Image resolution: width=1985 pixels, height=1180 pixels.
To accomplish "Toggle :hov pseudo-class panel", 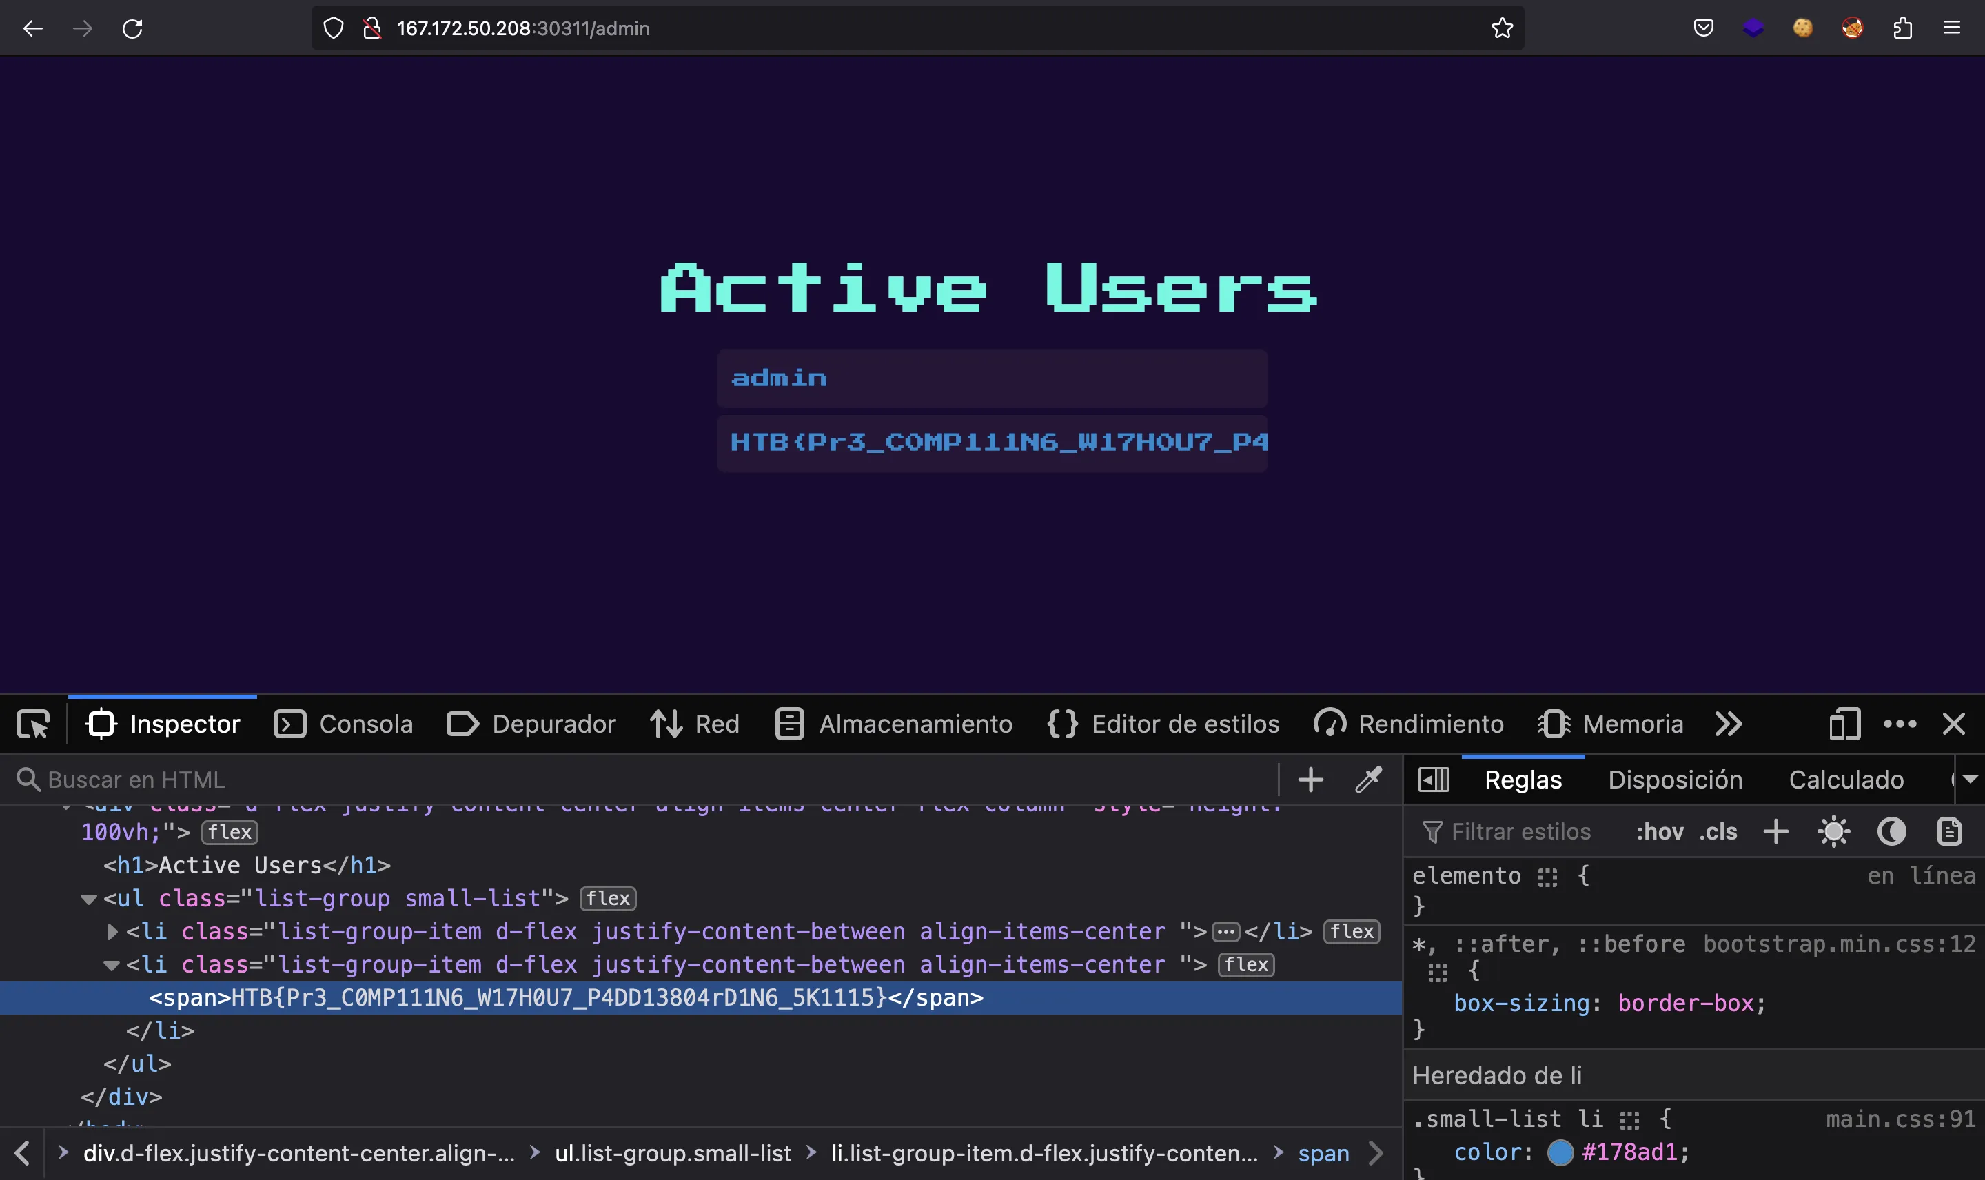I will click(1660, 832).
